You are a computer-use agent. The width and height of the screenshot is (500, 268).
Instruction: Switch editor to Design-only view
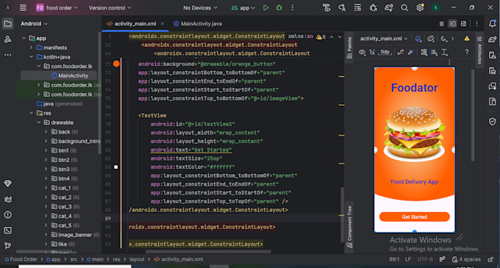[x=464, y=23]
